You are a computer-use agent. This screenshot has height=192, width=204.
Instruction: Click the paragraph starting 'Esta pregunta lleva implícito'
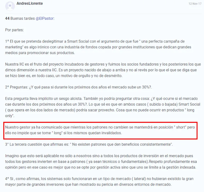coord(103,107)
